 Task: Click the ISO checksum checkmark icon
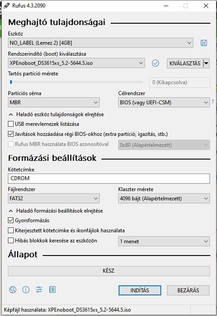(155, 63)
